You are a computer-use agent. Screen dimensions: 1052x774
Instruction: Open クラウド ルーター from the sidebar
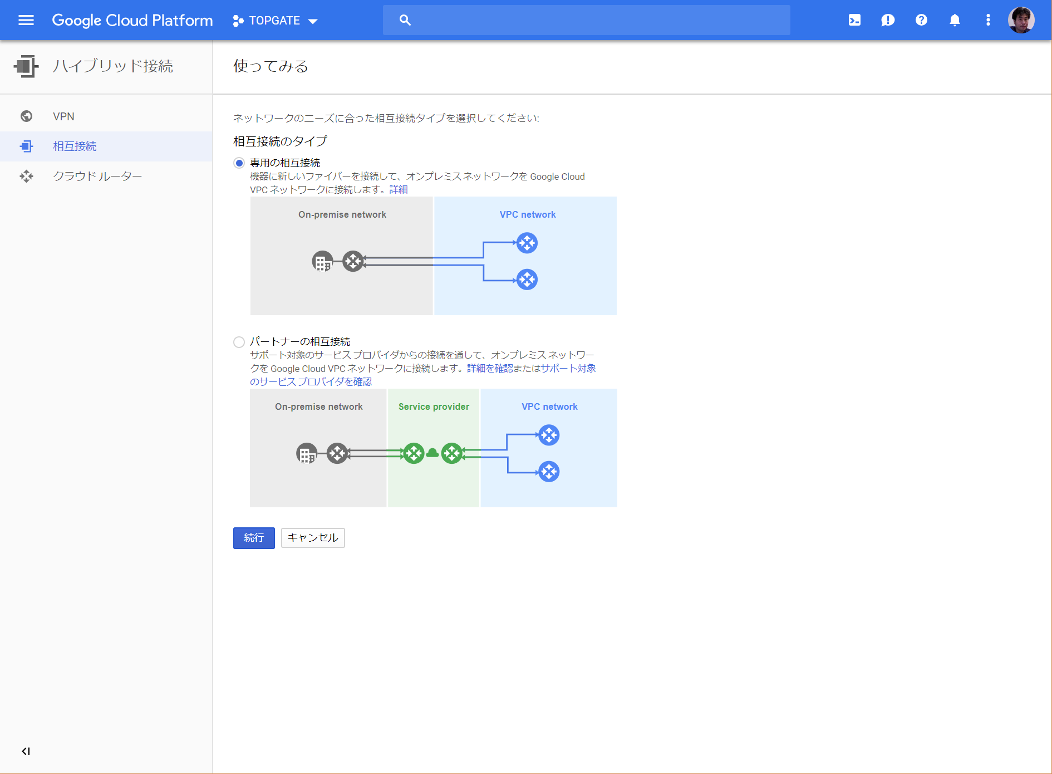click(98, 176)
